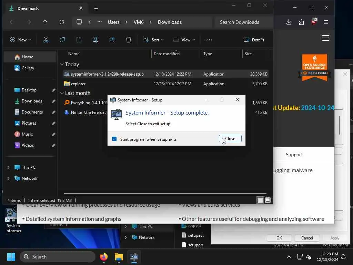The width and height of the screenshot is (353, 265).
Task: Expand This PC in navigation pane
Action: [x=9, y=167]
